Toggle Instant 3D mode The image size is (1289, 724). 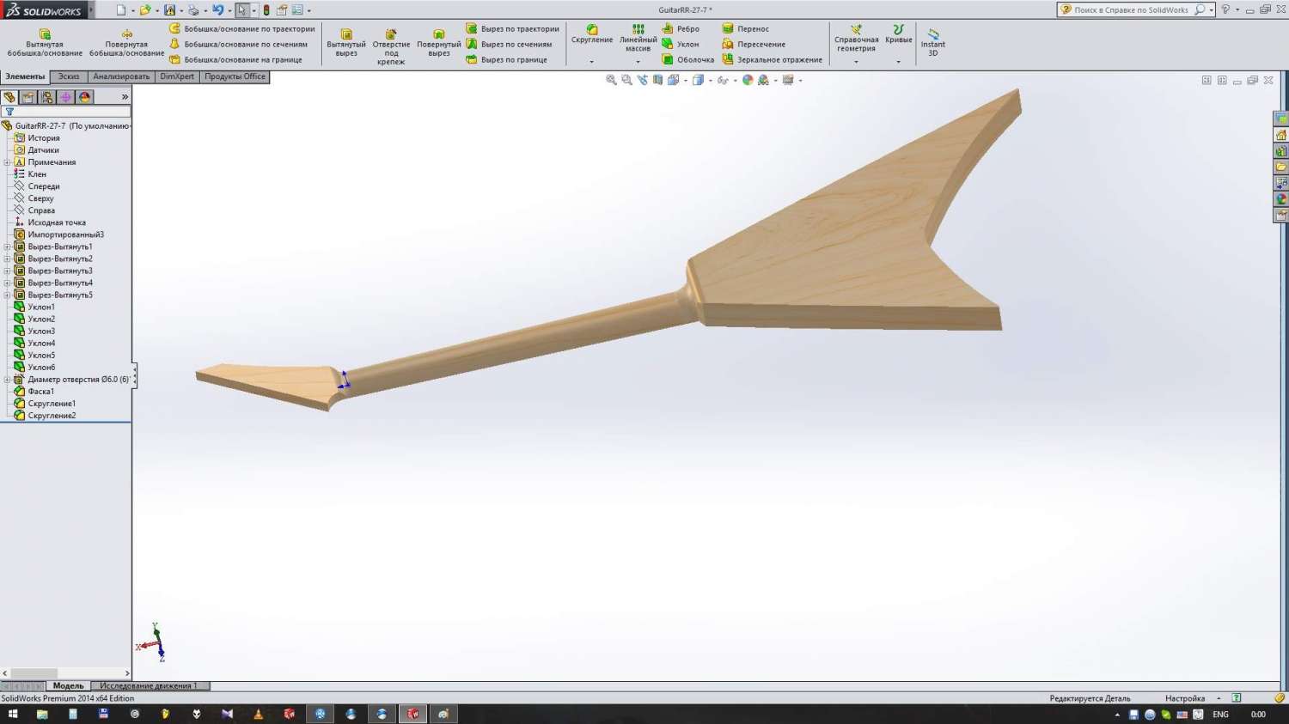pyautogui.click(x=932, y=42)
